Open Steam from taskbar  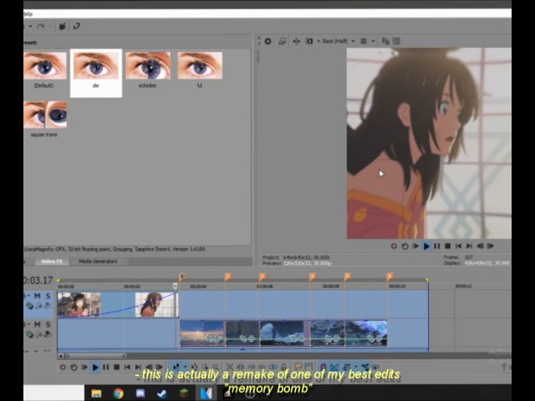162,393
